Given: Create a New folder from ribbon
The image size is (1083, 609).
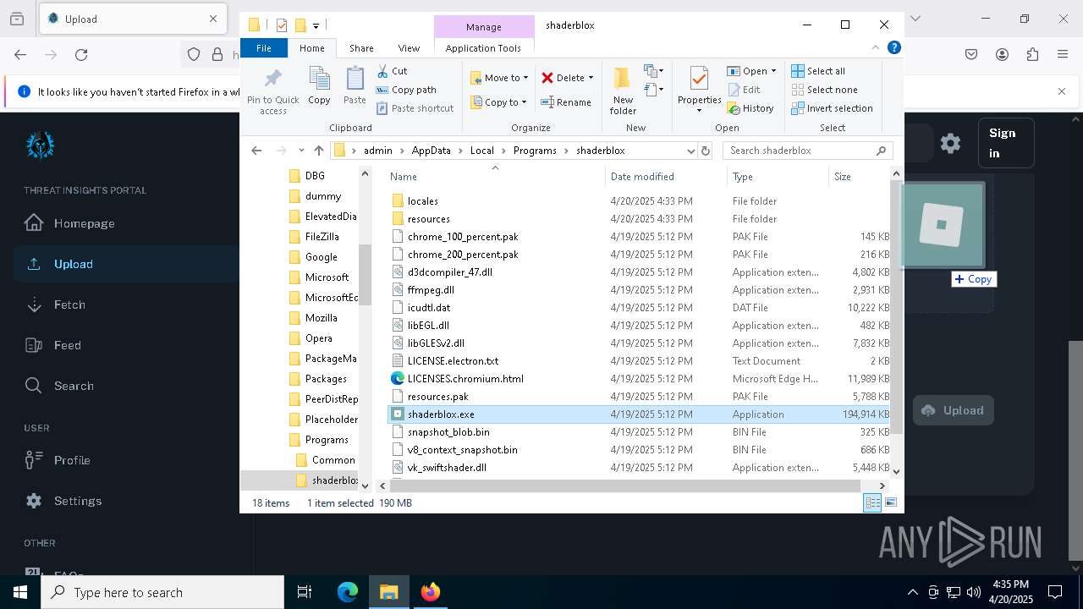Looking at the screenshot, I should pyautogui.click(x=623, y=91).
